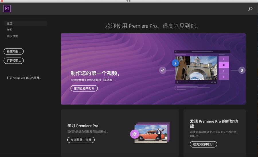Click 在浏览器中打开 under new features card
258x157 pixels.
click(203, 144)
